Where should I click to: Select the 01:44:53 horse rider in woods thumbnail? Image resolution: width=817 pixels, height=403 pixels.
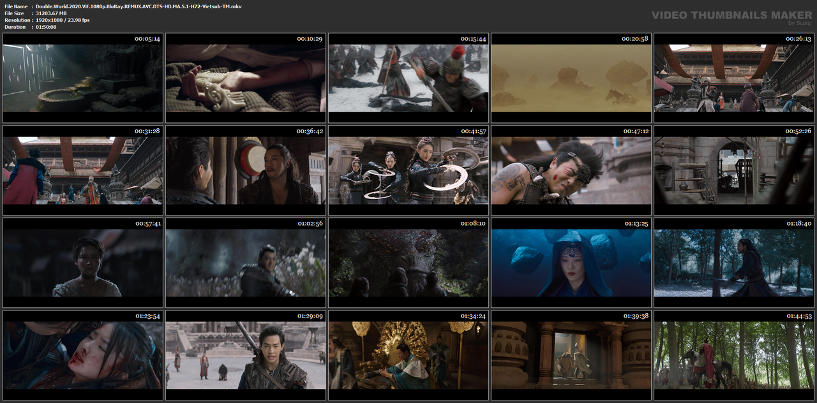734,355
